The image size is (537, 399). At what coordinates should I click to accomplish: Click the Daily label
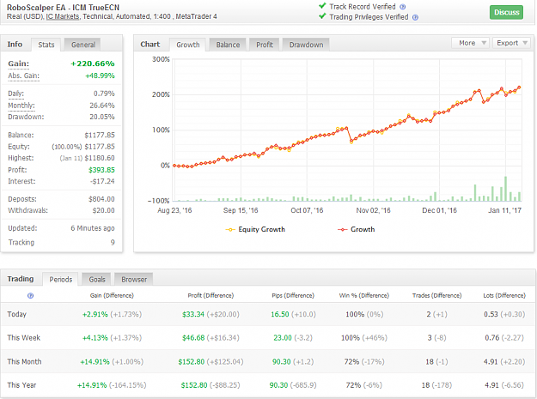tap(15, 94)
